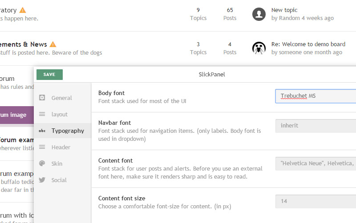Click the abc Typography icon
356x223 pixels.
coord(42,131)
